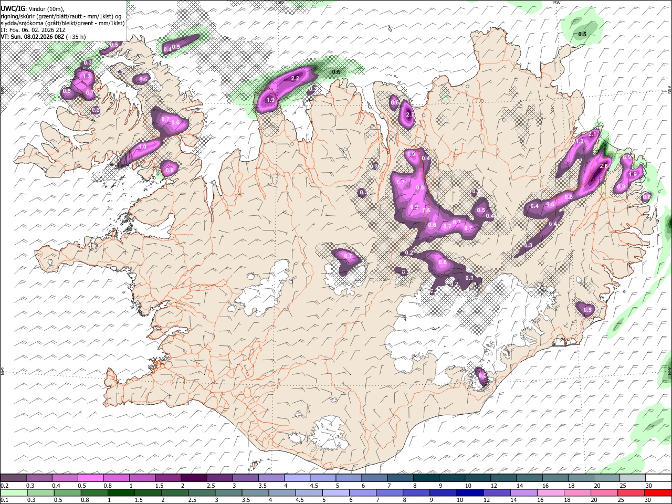Viewport: 672px width, 504px height.
Task: Click the 0.4 label on upper legend row
Action: 56,486
